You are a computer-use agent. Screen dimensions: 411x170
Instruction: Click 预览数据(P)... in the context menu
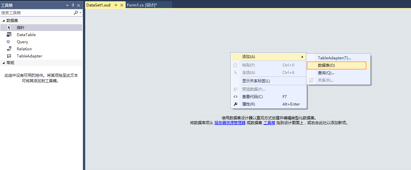[269, 89]
